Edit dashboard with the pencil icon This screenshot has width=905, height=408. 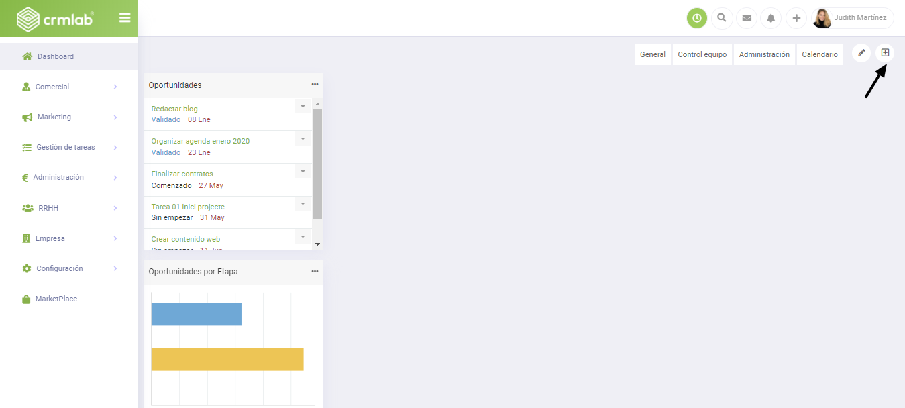(x=862, y=52)
